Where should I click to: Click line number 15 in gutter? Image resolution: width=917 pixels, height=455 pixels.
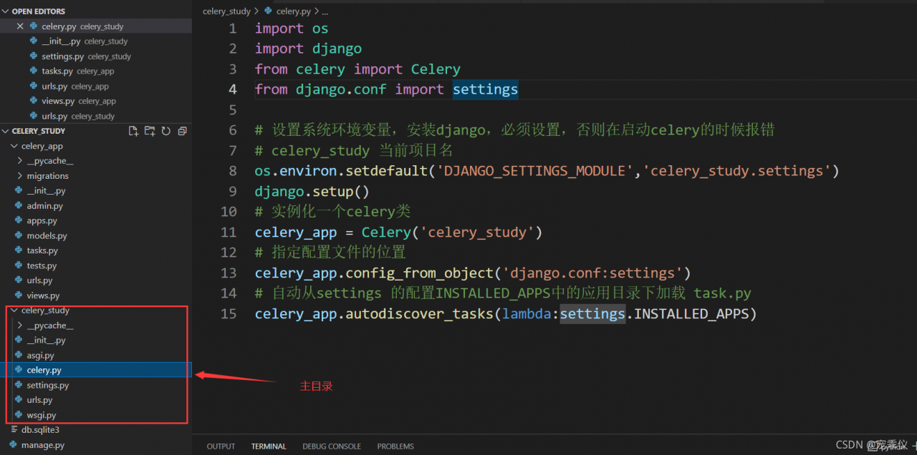pyautogui.click(x=229, y=314)
